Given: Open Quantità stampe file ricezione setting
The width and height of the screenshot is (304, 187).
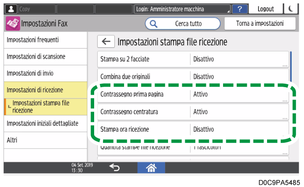Looking at the screenshot, I should click(x=193, y=148).
